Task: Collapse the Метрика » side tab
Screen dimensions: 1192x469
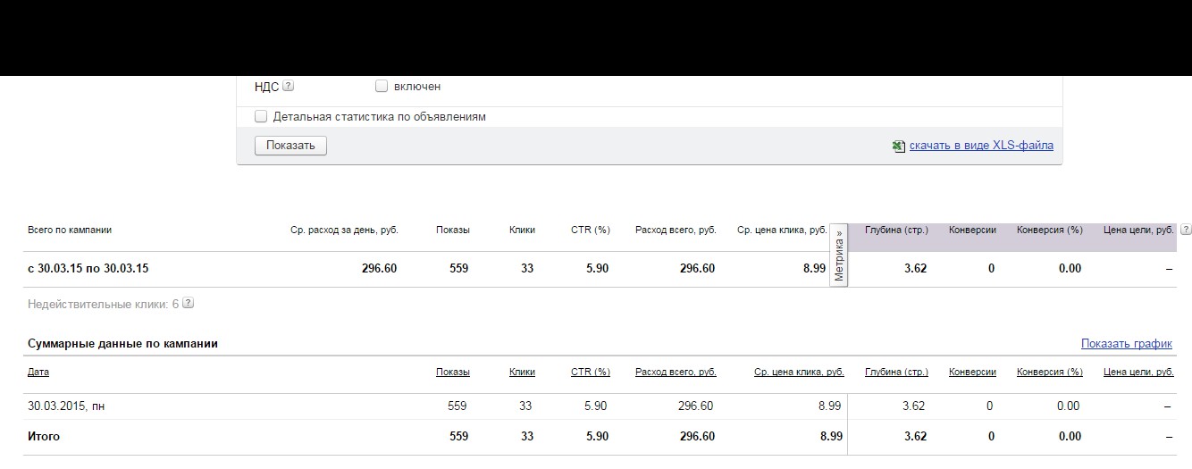Action: pyautogui.click(x=839, y=255)
